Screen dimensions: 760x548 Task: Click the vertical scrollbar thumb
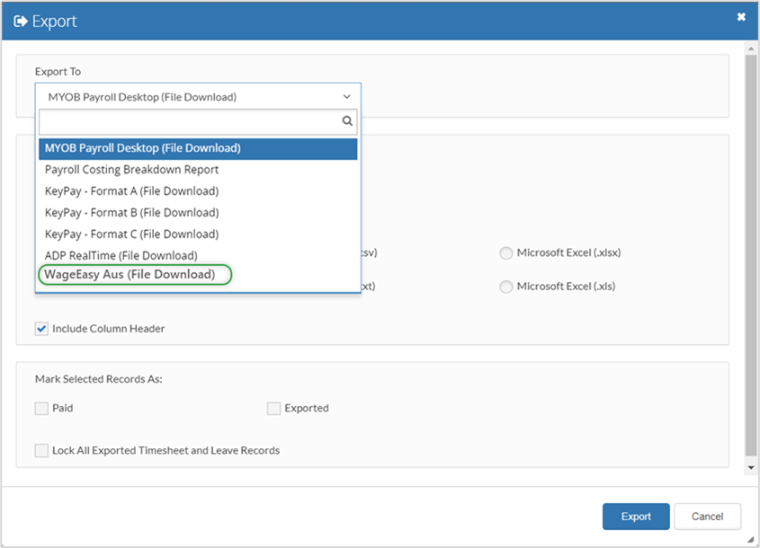click(x=751, y=255)
